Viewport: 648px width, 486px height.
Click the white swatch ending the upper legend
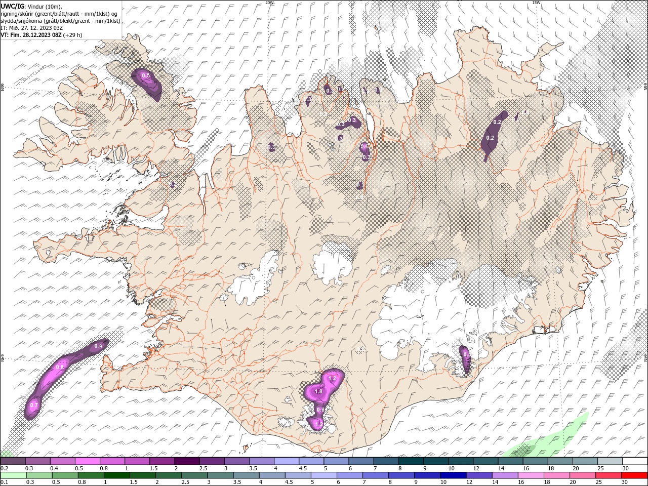click(635, 461)
